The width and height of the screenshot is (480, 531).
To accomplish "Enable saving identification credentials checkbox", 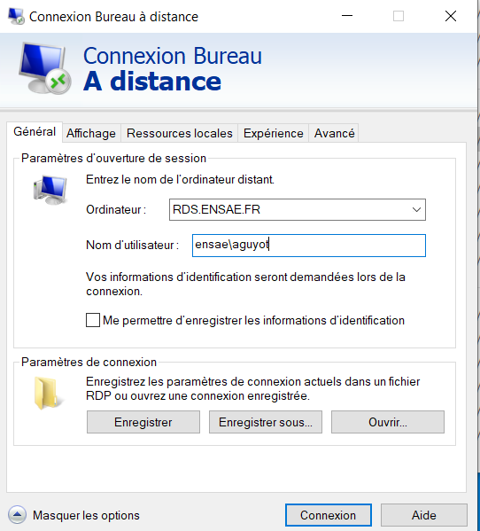I will [93, 320].
